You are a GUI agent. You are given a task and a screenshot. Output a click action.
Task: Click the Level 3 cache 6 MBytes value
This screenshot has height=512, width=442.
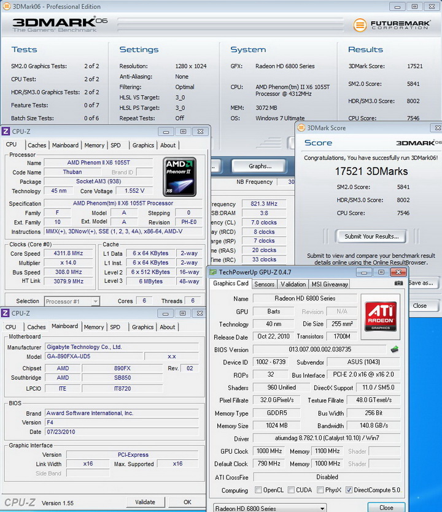(151, 281)
